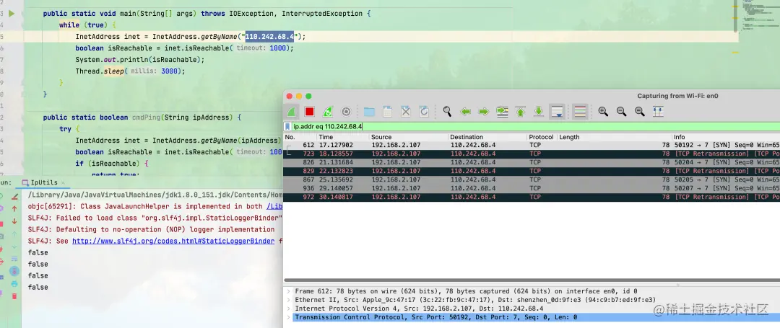
Task: Toggle auto-scroll during live capture in Wireshark
Action: [557, 112]
